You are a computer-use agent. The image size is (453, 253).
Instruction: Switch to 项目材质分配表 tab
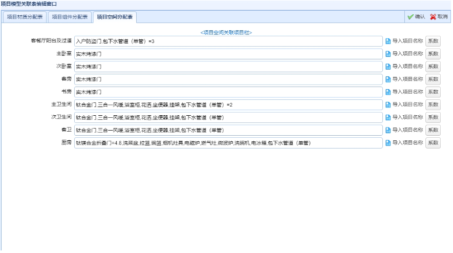tap(25, 17)
